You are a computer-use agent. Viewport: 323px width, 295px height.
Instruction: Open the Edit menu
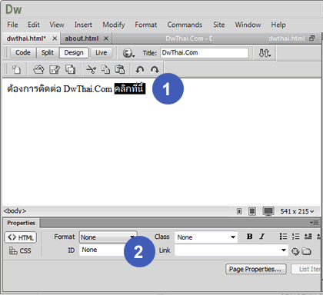34,25
